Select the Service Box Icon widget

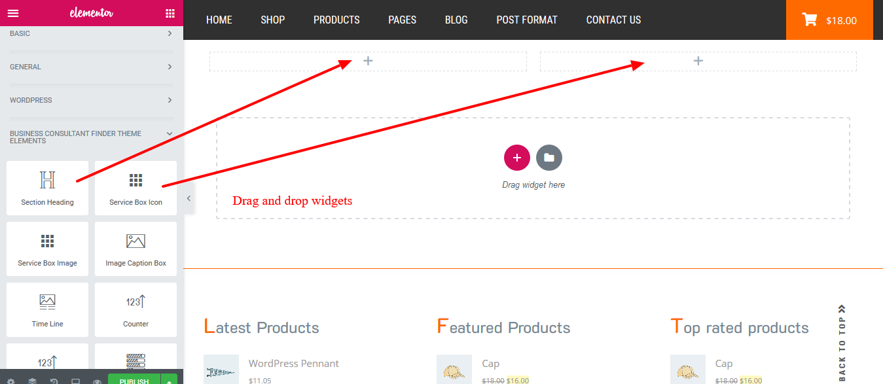click(135, 188)
